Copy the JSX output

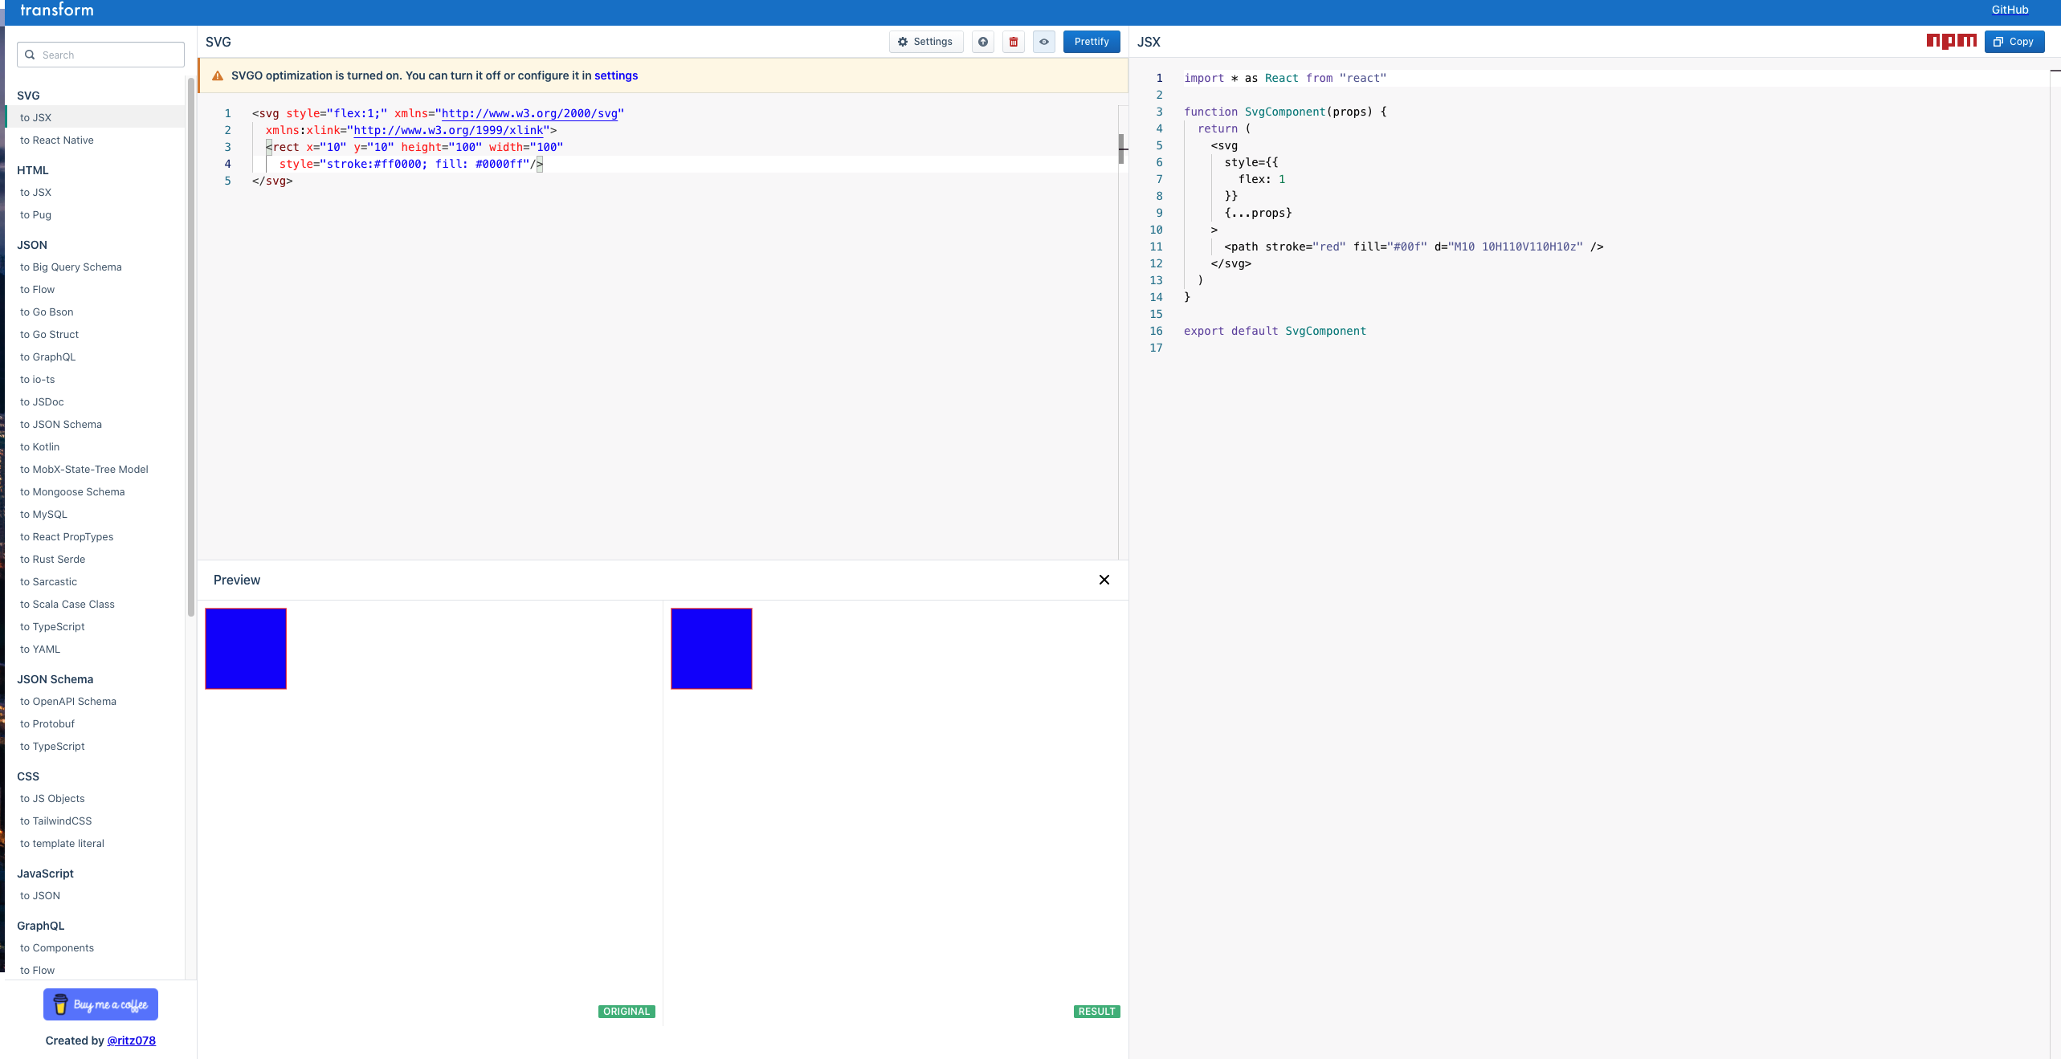2014,42
